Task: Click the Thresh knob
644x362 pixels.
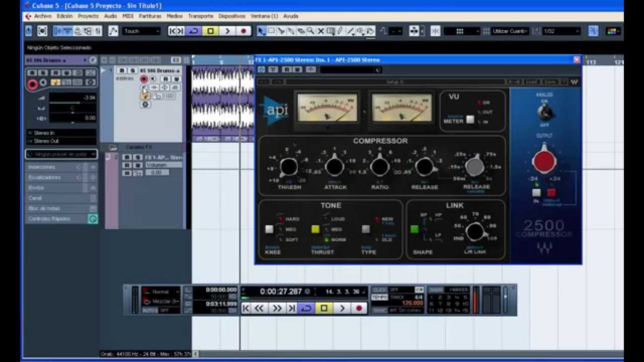Action: tap(289, 166)
